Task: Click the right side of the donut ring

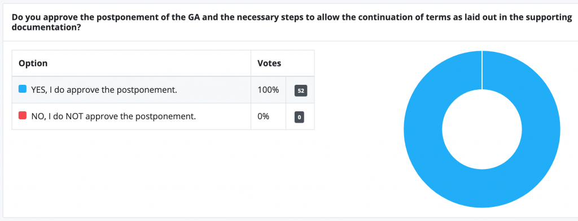Action: coord(541,130)
